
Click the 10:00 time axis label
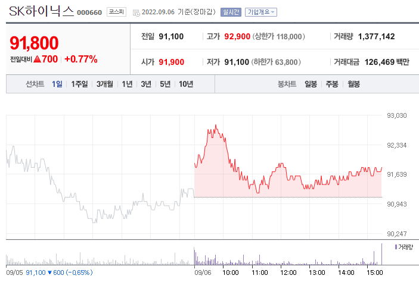(231, 273)
